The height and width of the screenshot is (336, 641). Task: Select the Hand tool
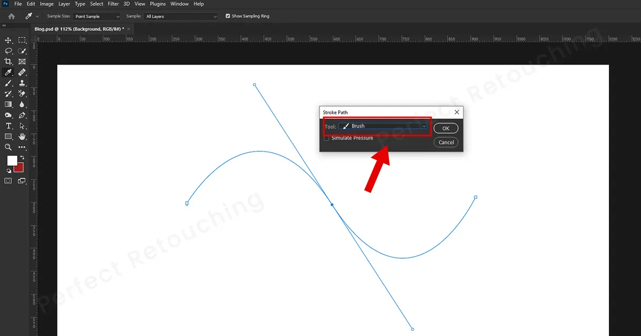pos(22,137)
